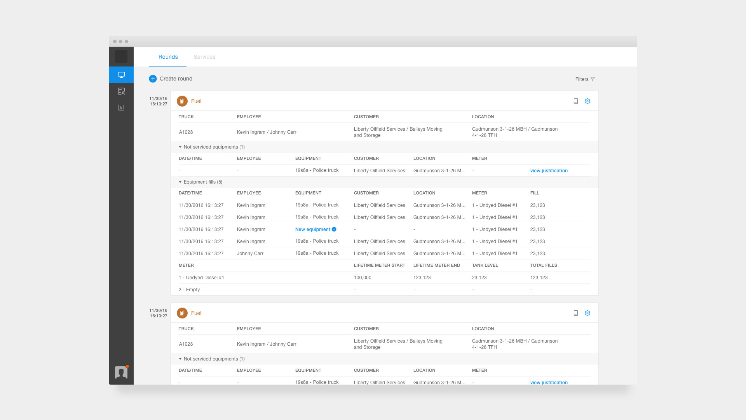
Task: Select the Rounds tab
Action: tap(168, 57)
